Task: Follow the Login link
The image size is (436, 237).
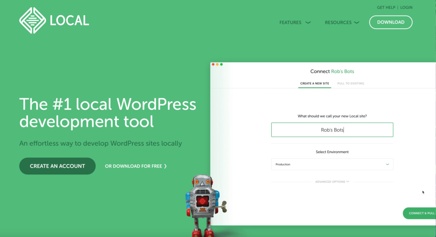Action: tap(406, 8)
